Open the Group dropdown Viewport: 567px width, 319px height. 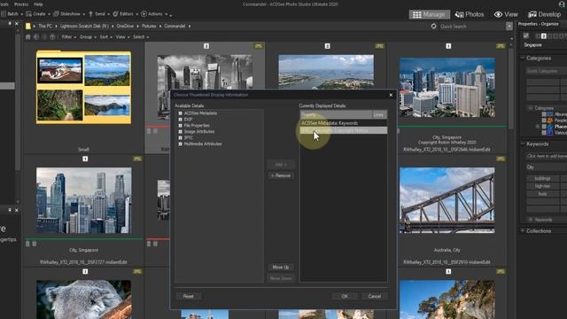tap(88, 37)
